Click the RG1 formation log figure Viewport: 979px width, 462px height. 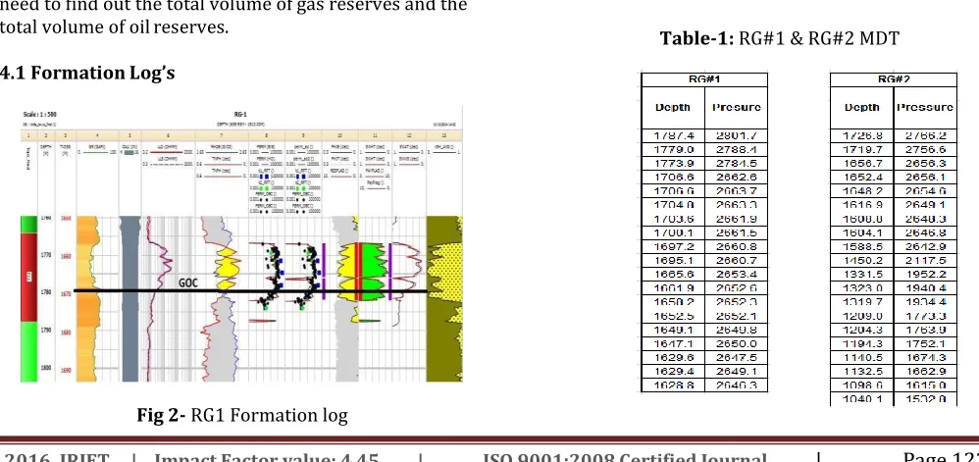click(242, 245)
